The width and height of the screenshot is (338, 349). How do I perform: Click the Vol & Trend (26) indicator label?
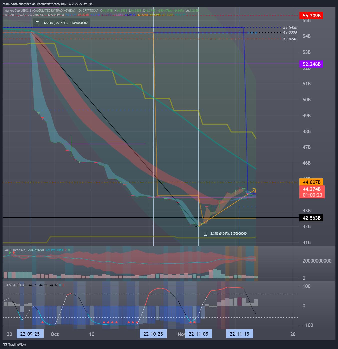(x=15, y=250)
